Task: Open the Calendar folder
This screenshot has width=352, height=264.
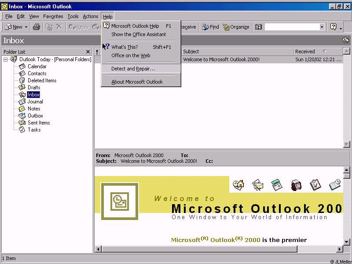Action: click(x=37, y=66)
